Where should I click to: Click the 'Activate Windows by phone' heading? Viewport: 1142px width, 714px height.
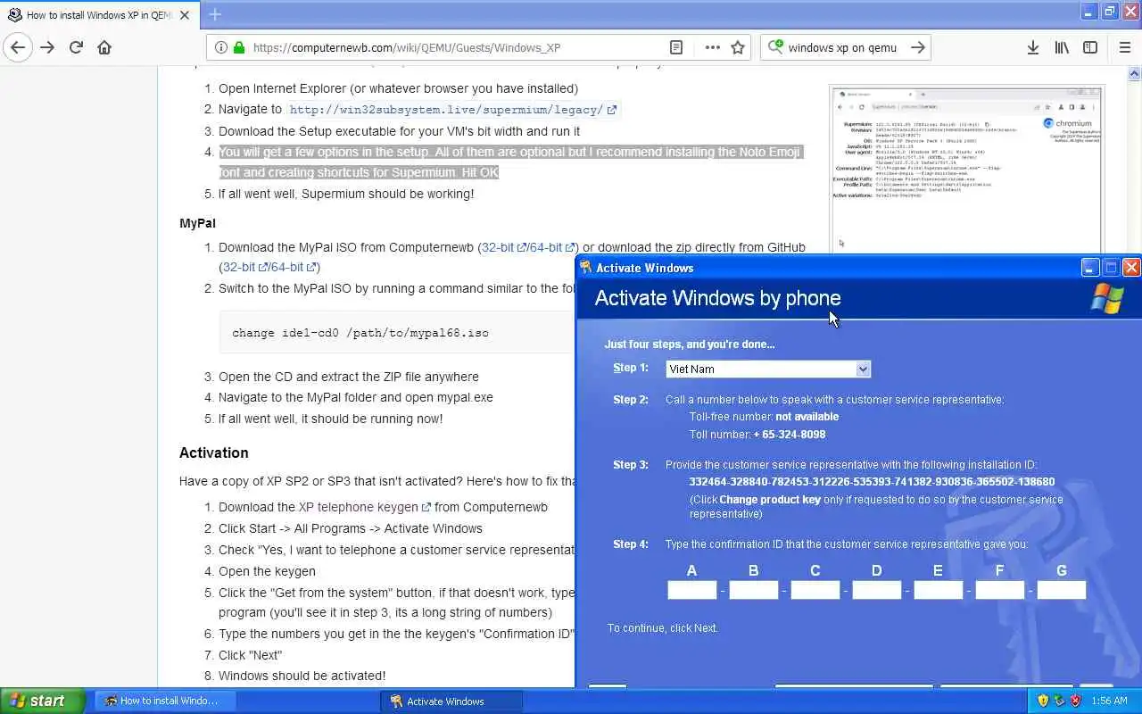click(718, 298)
